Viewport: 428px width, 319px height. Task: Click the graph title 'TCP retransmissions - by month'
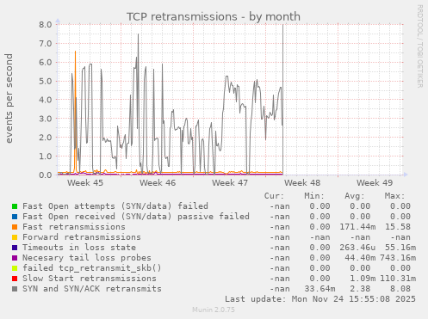click(x=214, y=16)
